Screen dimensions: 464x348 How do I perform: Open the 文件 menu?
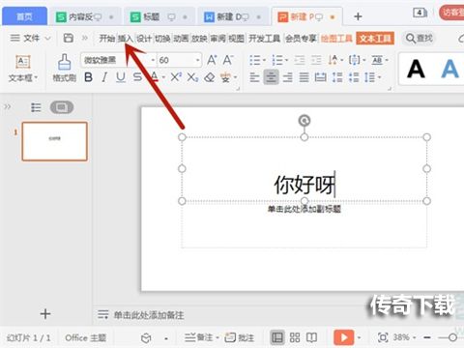(30, 38)
